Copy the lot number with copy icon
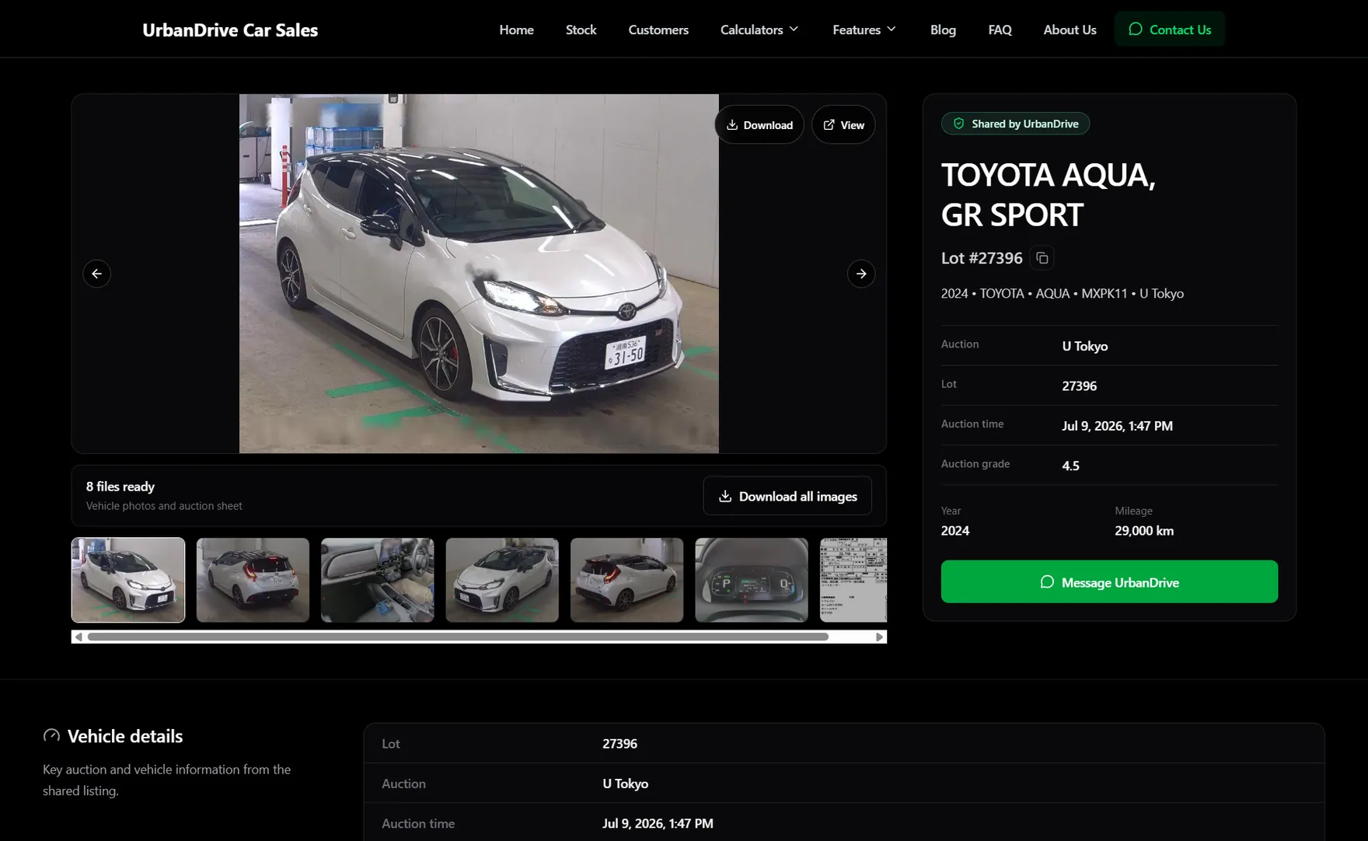This screenshot has height=841, width=1368. click(x=1042, y=258)
